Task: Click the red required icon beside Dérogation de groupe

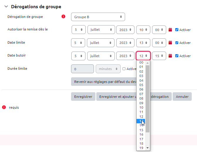Action: [63, 17]
